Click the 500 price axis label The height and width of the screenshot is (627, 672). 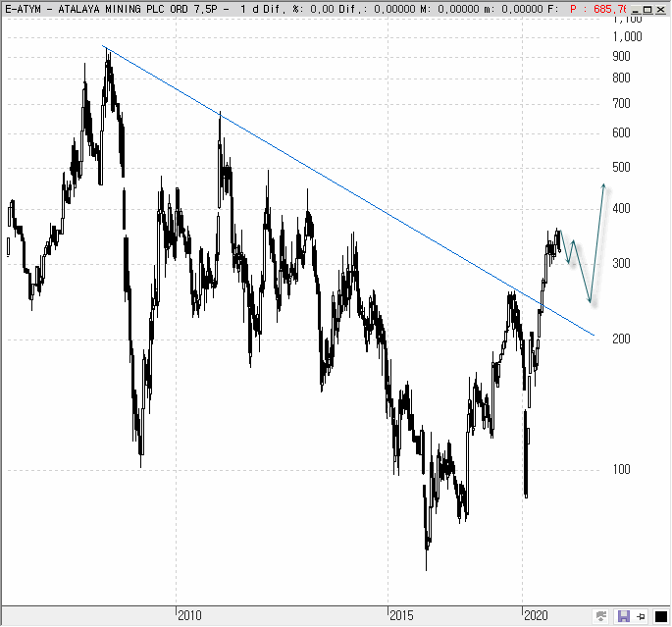point(621,167)
